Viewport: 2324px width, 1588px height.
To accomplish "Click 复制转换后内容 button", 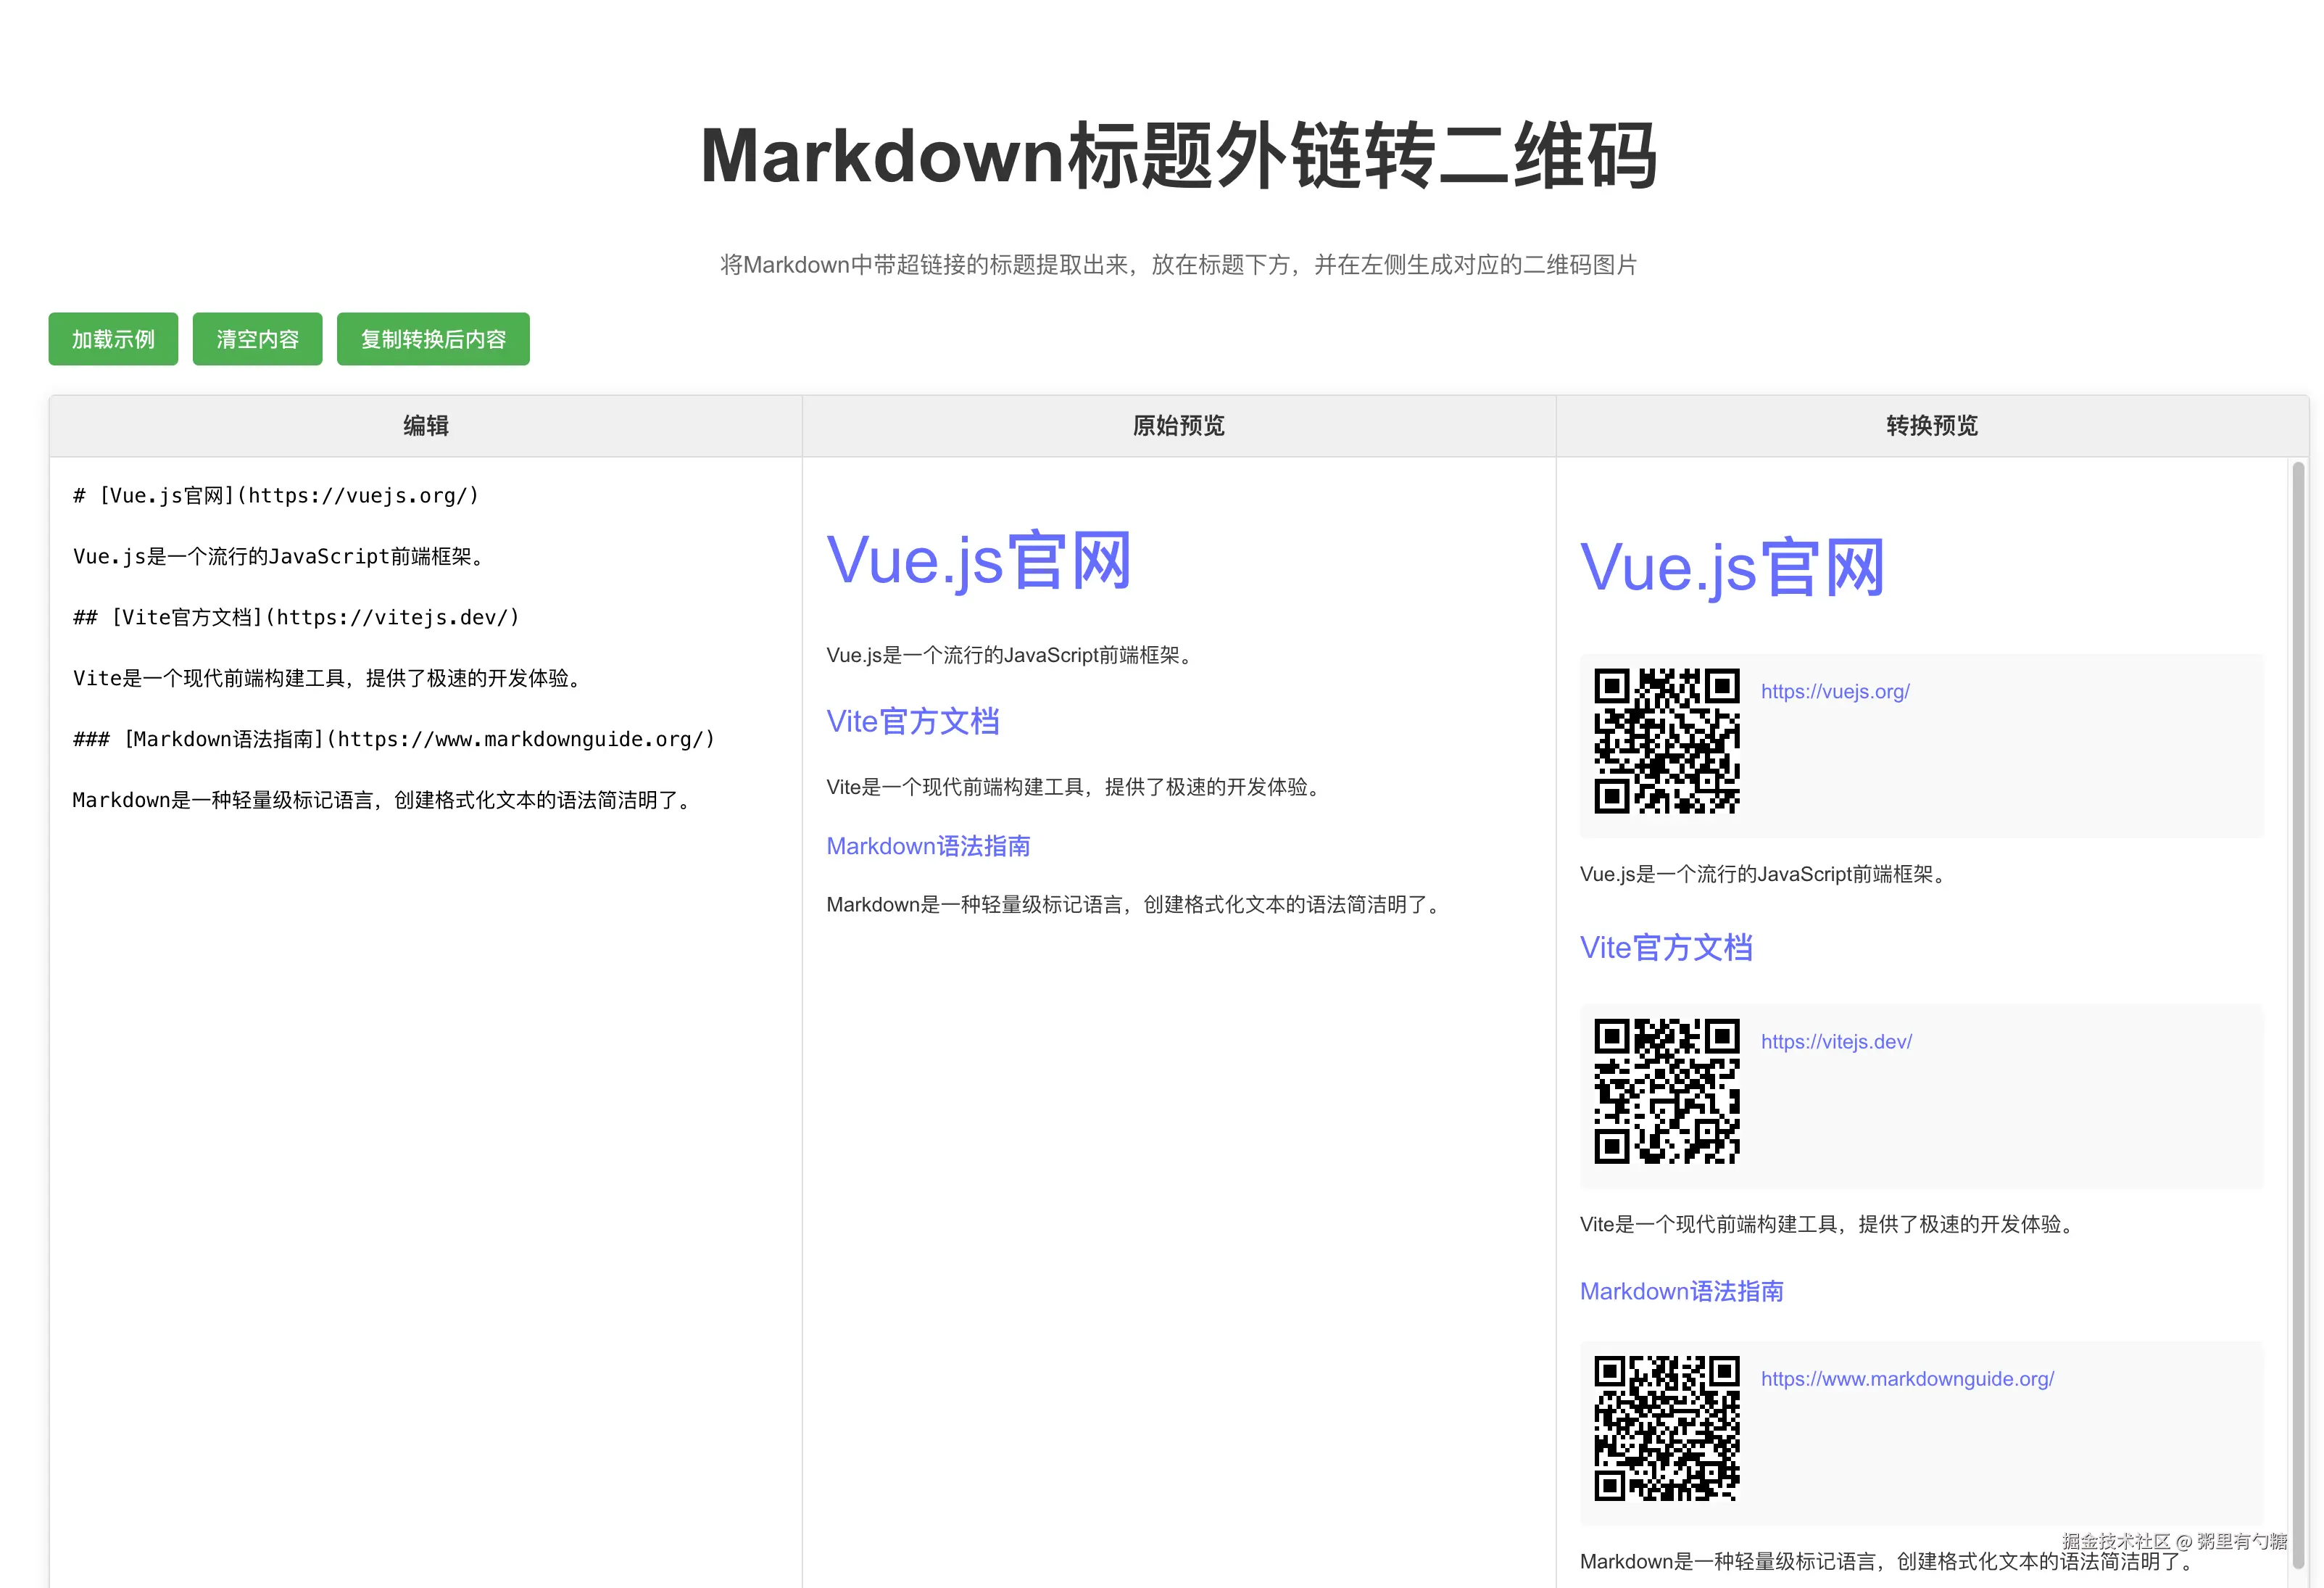I will [x=433, y=339].
